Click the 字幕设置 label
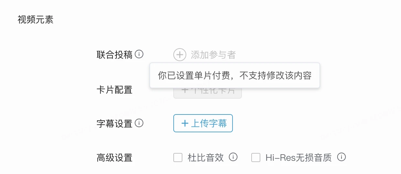 (114, 124)
